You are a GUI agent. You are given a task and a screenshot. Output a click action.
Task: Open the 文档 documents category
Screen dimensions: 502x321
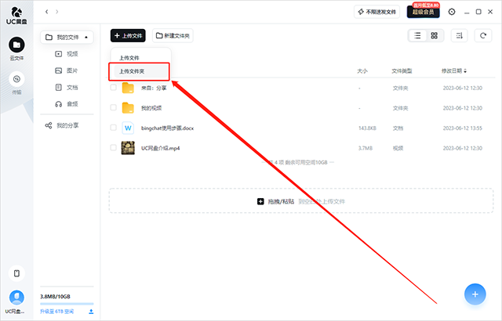click(x=67, y=87)
